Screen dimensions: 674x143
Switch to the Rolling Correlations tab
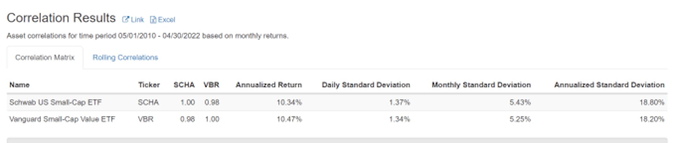point(125,57)
